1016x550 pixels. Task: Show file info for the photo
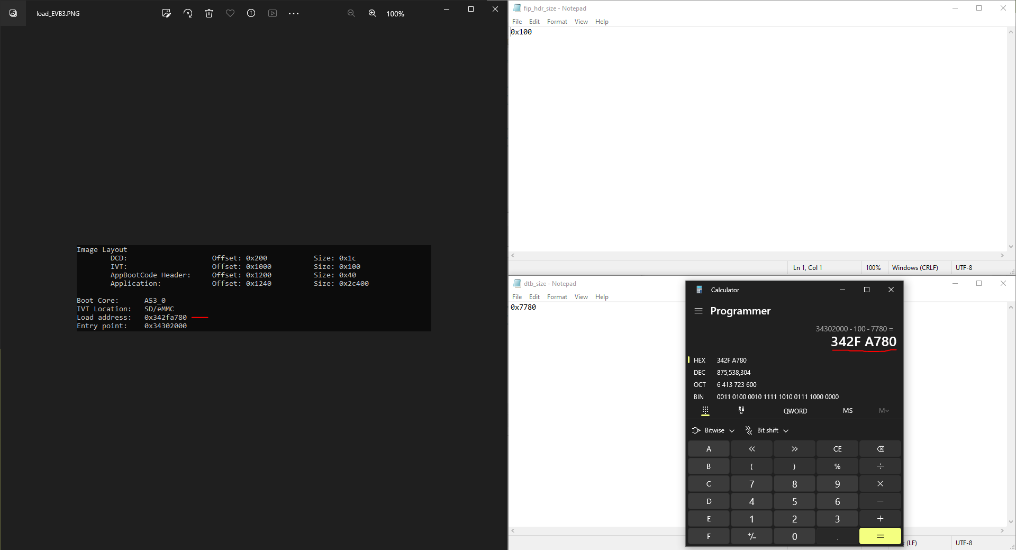pos(251,13)
